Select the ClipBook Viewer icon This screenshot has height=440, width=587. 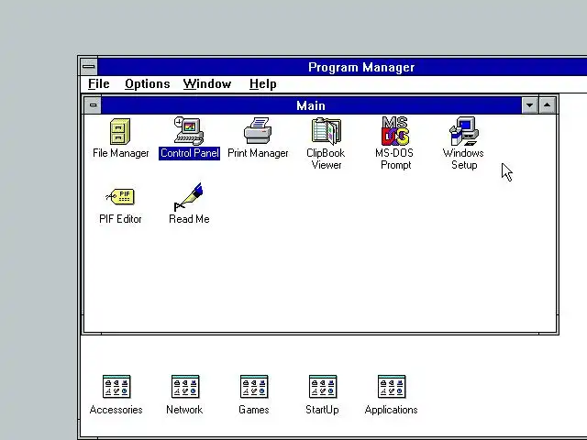pyautogui.click(x=327, y=131)
